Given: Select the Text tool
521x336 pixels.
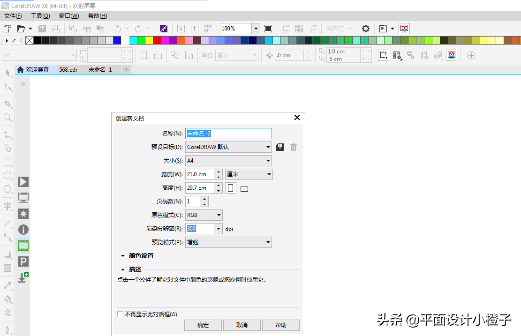Looking at the screenshot, I should point(8,207).
